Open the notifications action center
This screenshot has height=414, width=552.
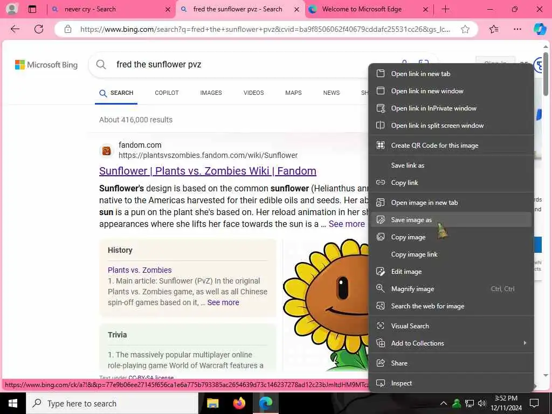534,403
